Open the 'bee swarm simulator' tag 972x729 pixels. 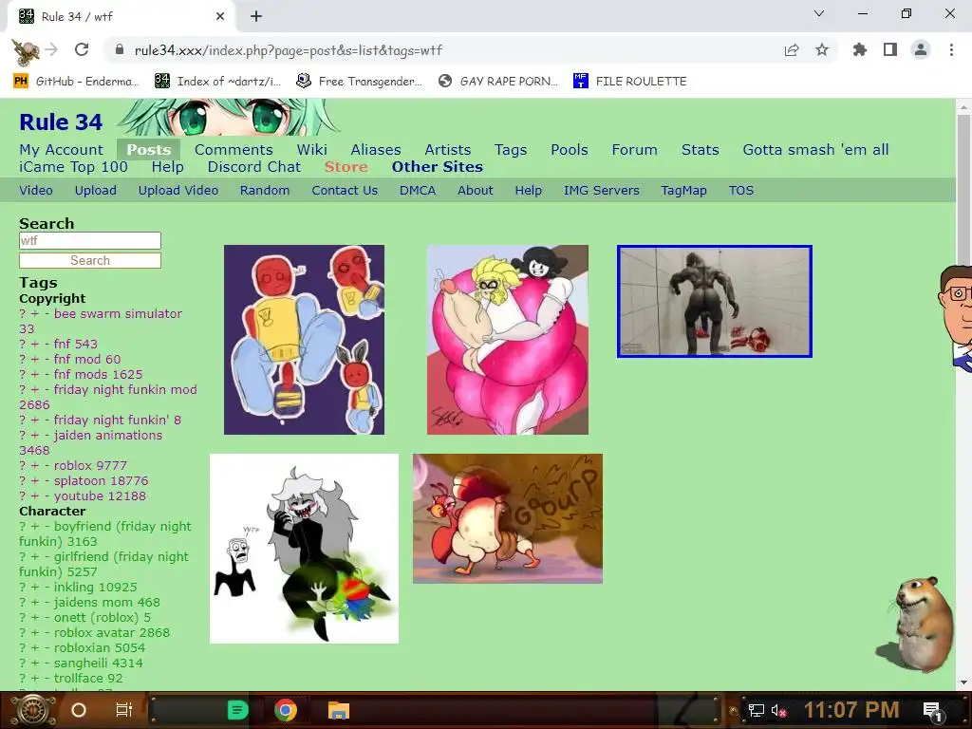pos(118,313)
